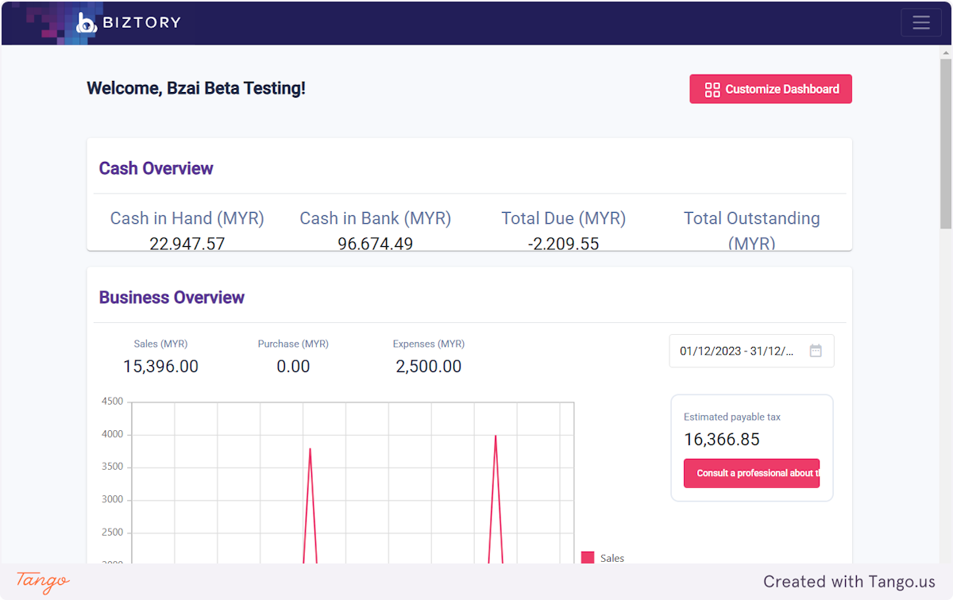Click the Sales (MYR) label

160,344
